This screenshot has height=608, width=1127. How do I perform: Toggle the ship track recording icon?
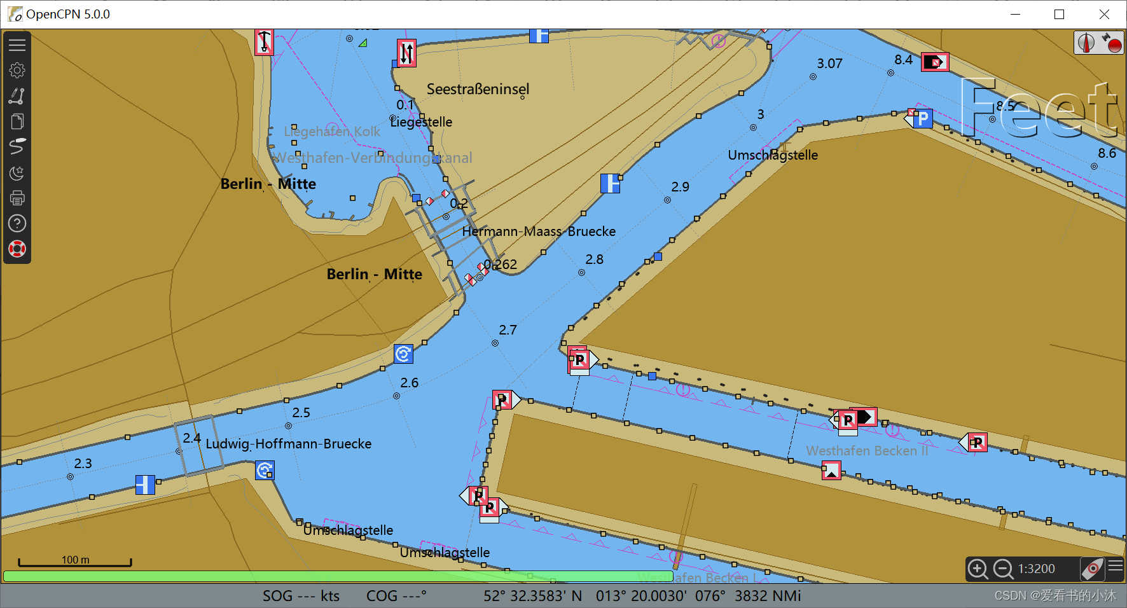click(x=17, y=147)
